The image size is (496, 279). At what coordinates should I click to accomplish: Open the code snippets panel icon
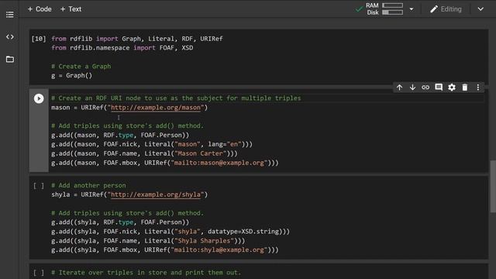(10, 37)
